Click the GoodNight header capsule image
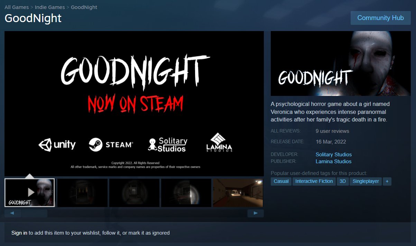416x246 pixels. [341, 63]
